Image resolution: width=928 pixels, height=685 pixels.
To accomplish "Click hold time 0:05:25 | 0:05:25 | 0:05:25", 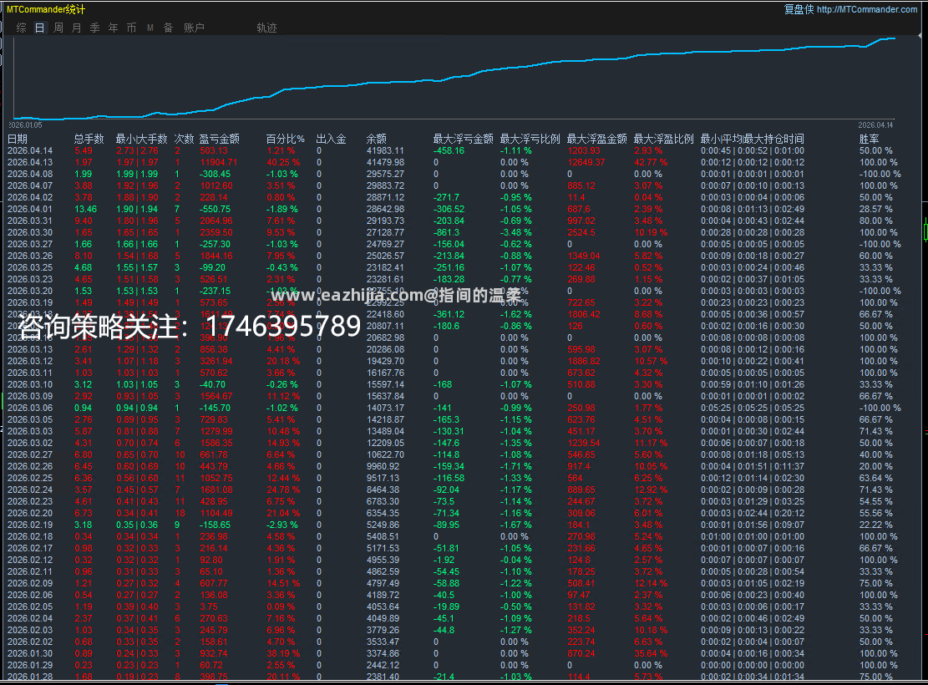I will 753,408.
